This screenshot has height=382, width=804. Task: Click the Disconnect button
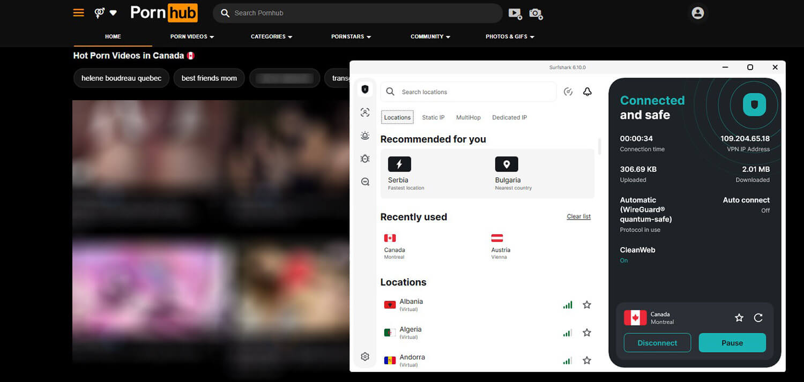tap(657, 343)
